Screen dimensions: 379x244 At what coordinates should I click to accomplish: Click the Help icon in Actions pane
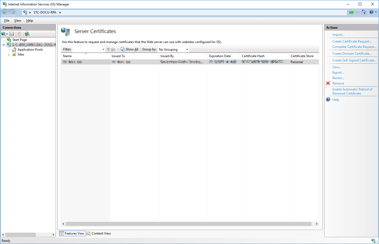pos(328,99)
